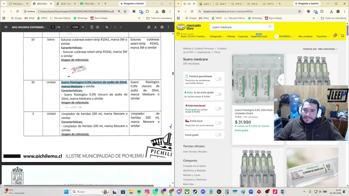Screen dimensions: 349x196
Task: Open Word from the taskbar
Action: click(x=283, y=192)
